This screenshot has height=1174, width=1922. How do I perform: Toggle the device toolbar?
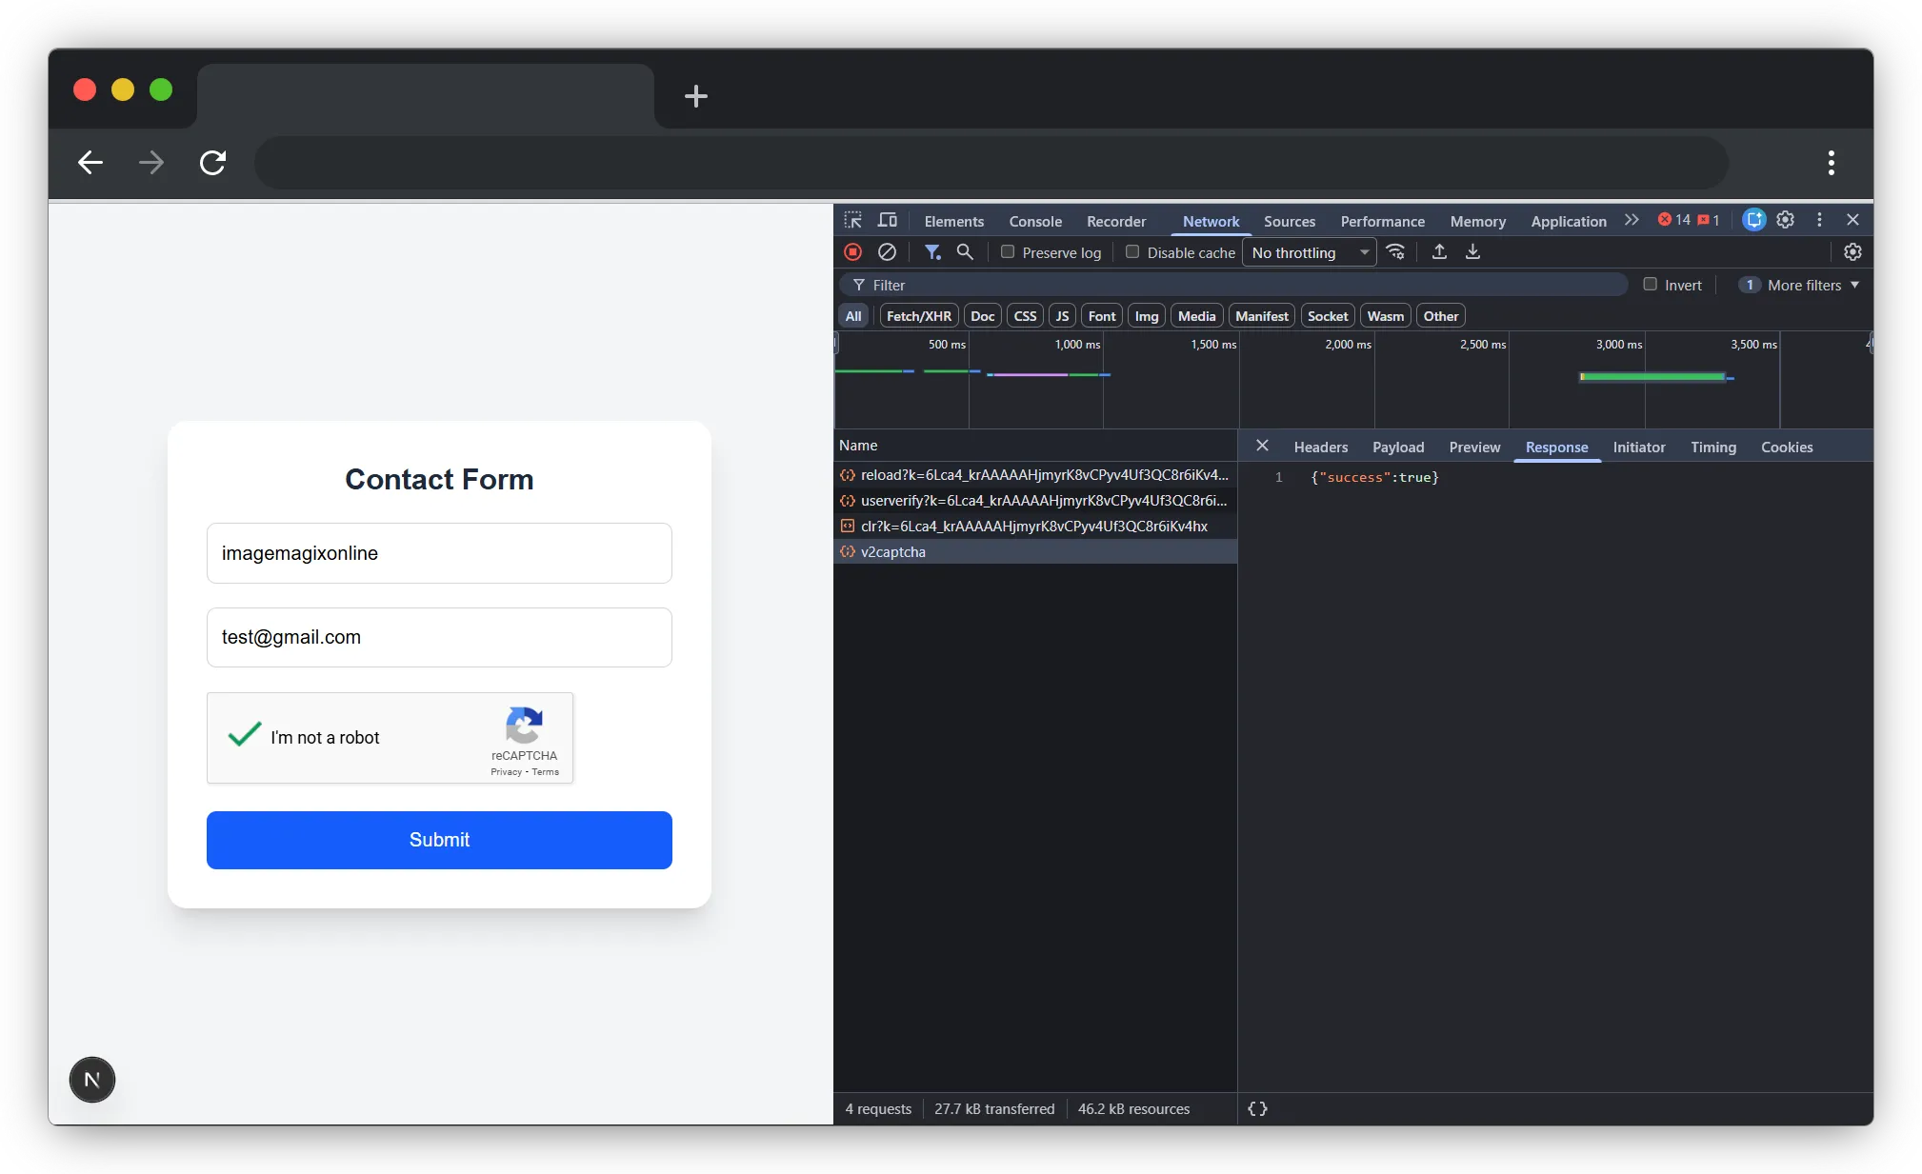pyautogui.click(x=887, y=220)
